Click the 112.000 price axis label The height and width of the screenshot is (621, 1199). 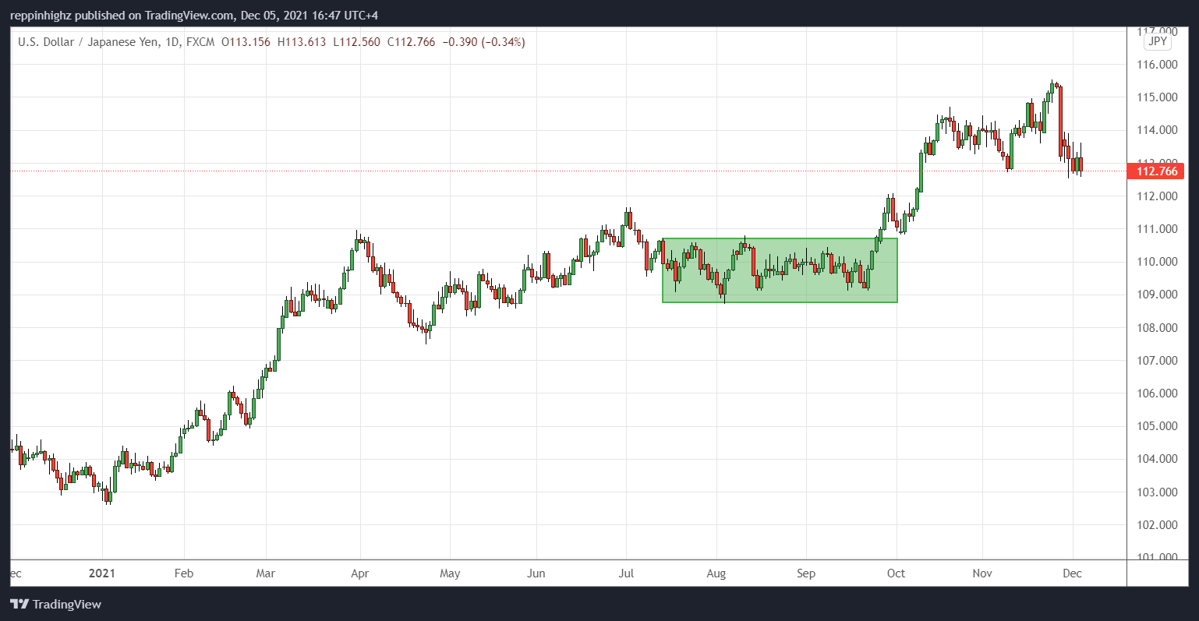(x=1157, y=196)
